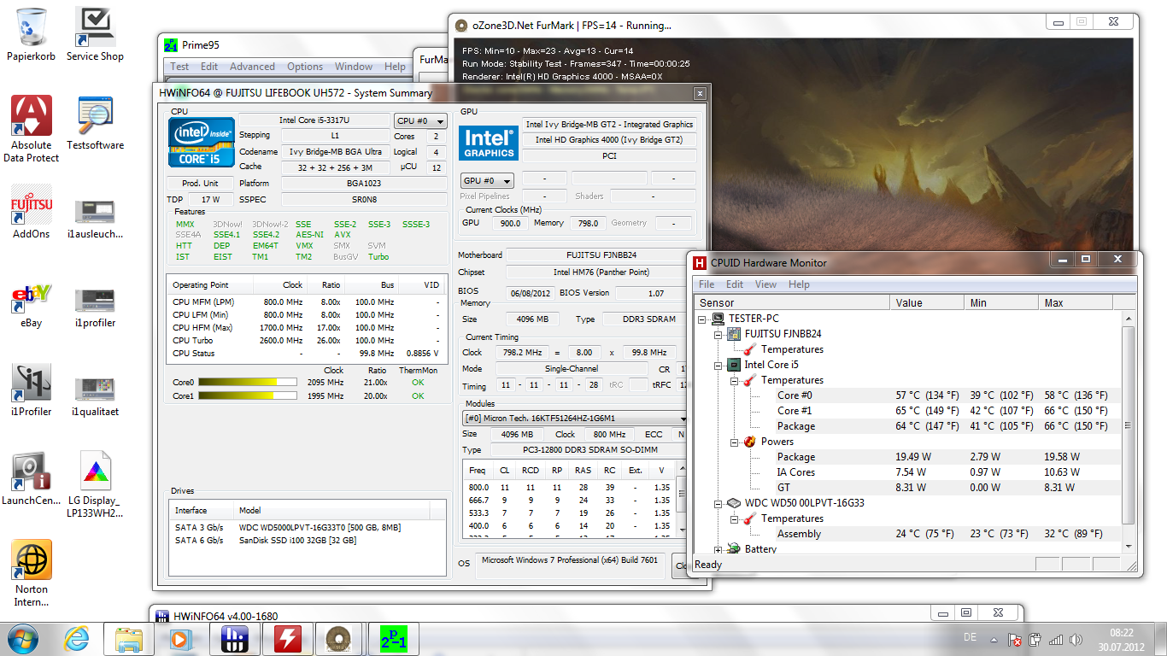Click Min column header in Hardware Monitor

pos(1001,302)
